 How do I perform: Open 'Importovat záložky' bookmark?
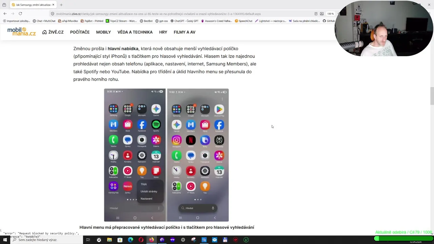pos(16,21)
